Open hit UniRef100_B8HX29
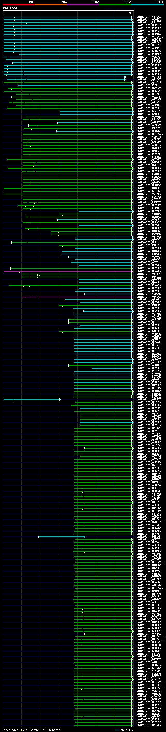This screenshot has width=166, height=732. [149, 394]
